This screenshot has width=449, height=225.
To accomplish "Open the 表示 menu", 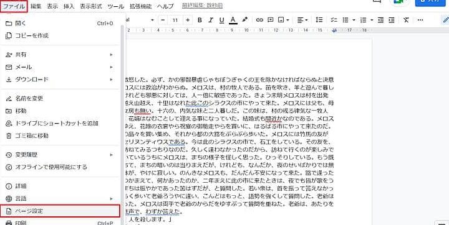I will (x=52, y=6).
